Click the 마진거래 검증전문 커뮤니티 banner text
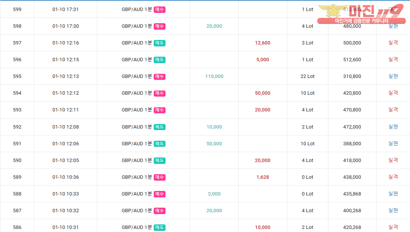The image size is (410, 232). point(361,21)
